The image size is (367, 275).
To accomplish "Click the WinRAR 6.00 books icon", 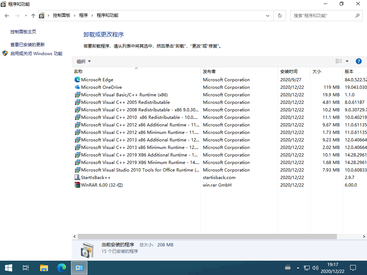I will click(77, 185).
